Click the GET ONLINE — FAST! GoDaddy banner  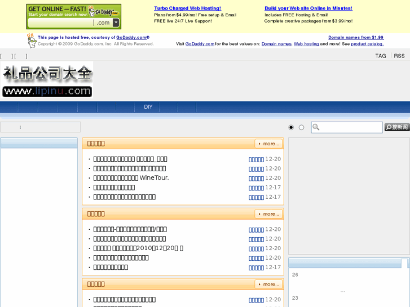point(74,16)
